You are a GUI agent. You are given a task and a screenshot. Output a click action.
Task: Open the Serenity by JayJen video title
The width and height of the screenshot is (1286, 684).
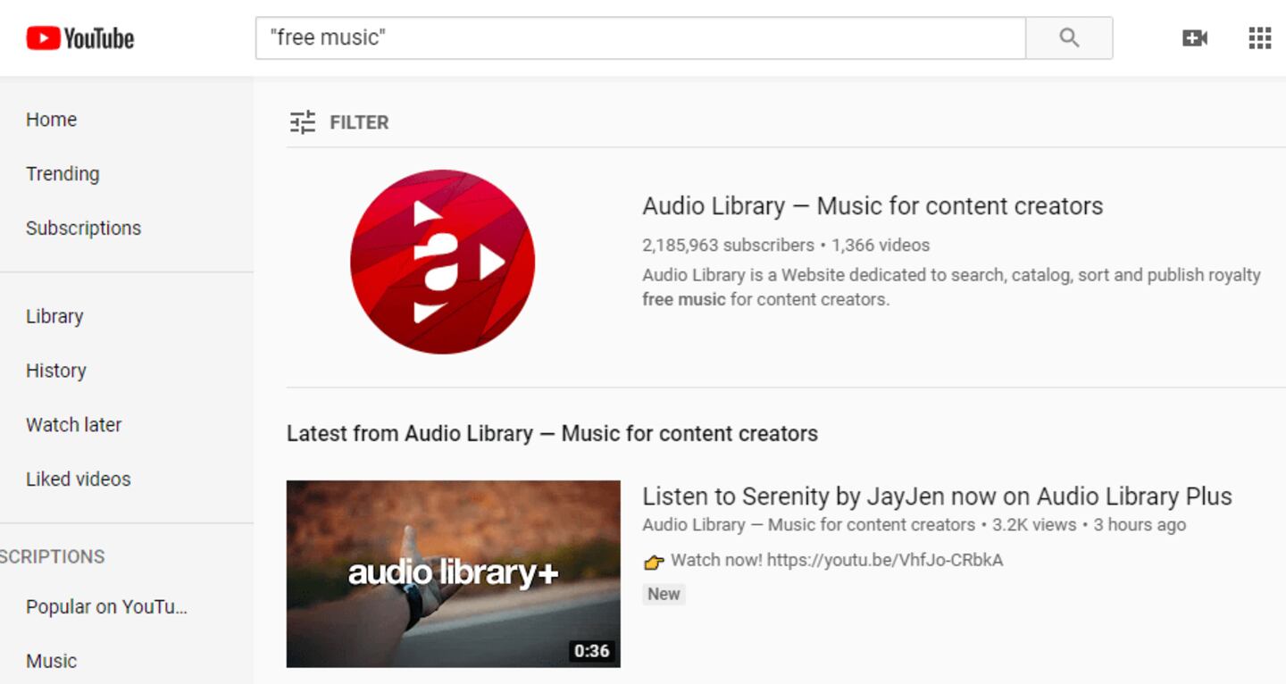(936, 496)
